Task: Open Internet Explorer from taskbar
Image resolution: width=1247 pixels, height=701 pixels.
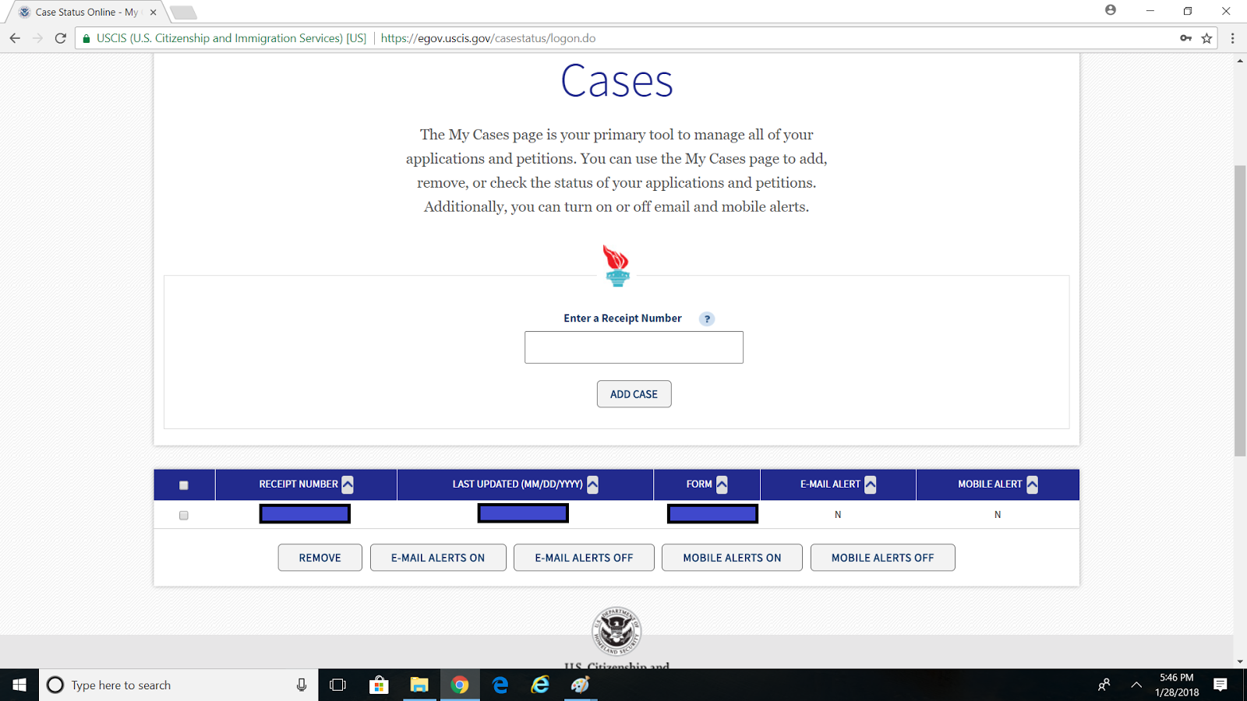Action: (x=540, y=685)
